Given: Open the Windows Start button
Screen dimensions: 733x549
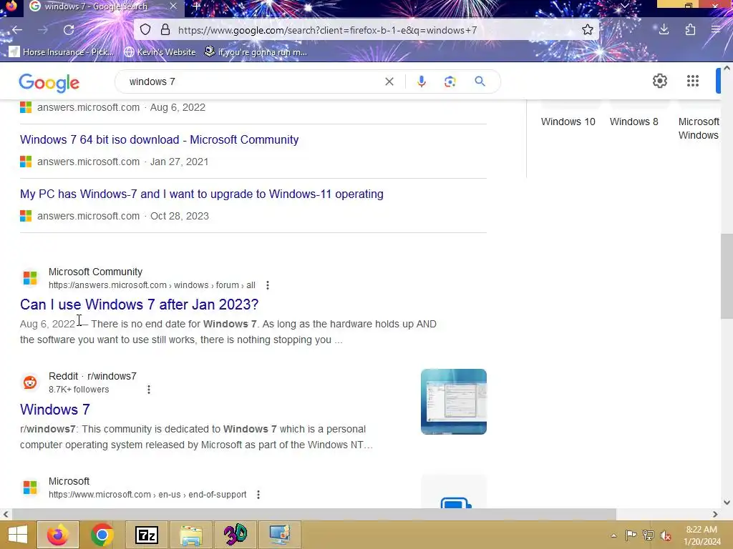Looking at the screenshot, I should 18,535.
